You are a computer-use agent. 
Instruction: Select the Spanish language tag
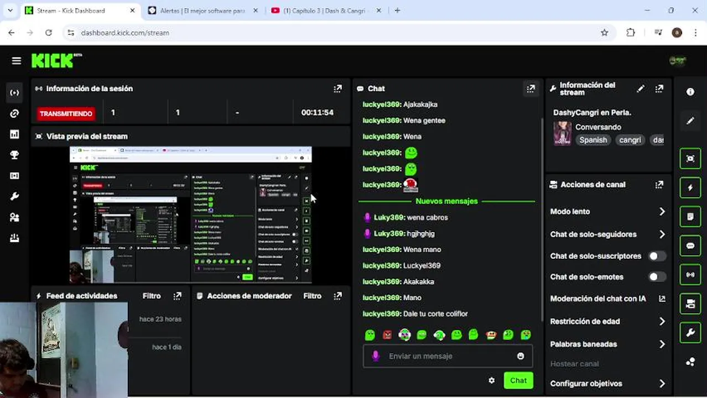593,140
